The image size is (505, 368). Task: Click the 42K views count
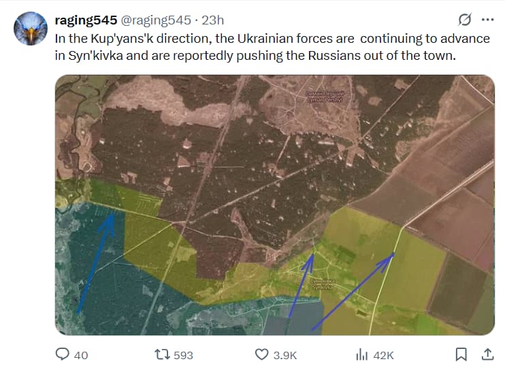[x=384, y=355]
